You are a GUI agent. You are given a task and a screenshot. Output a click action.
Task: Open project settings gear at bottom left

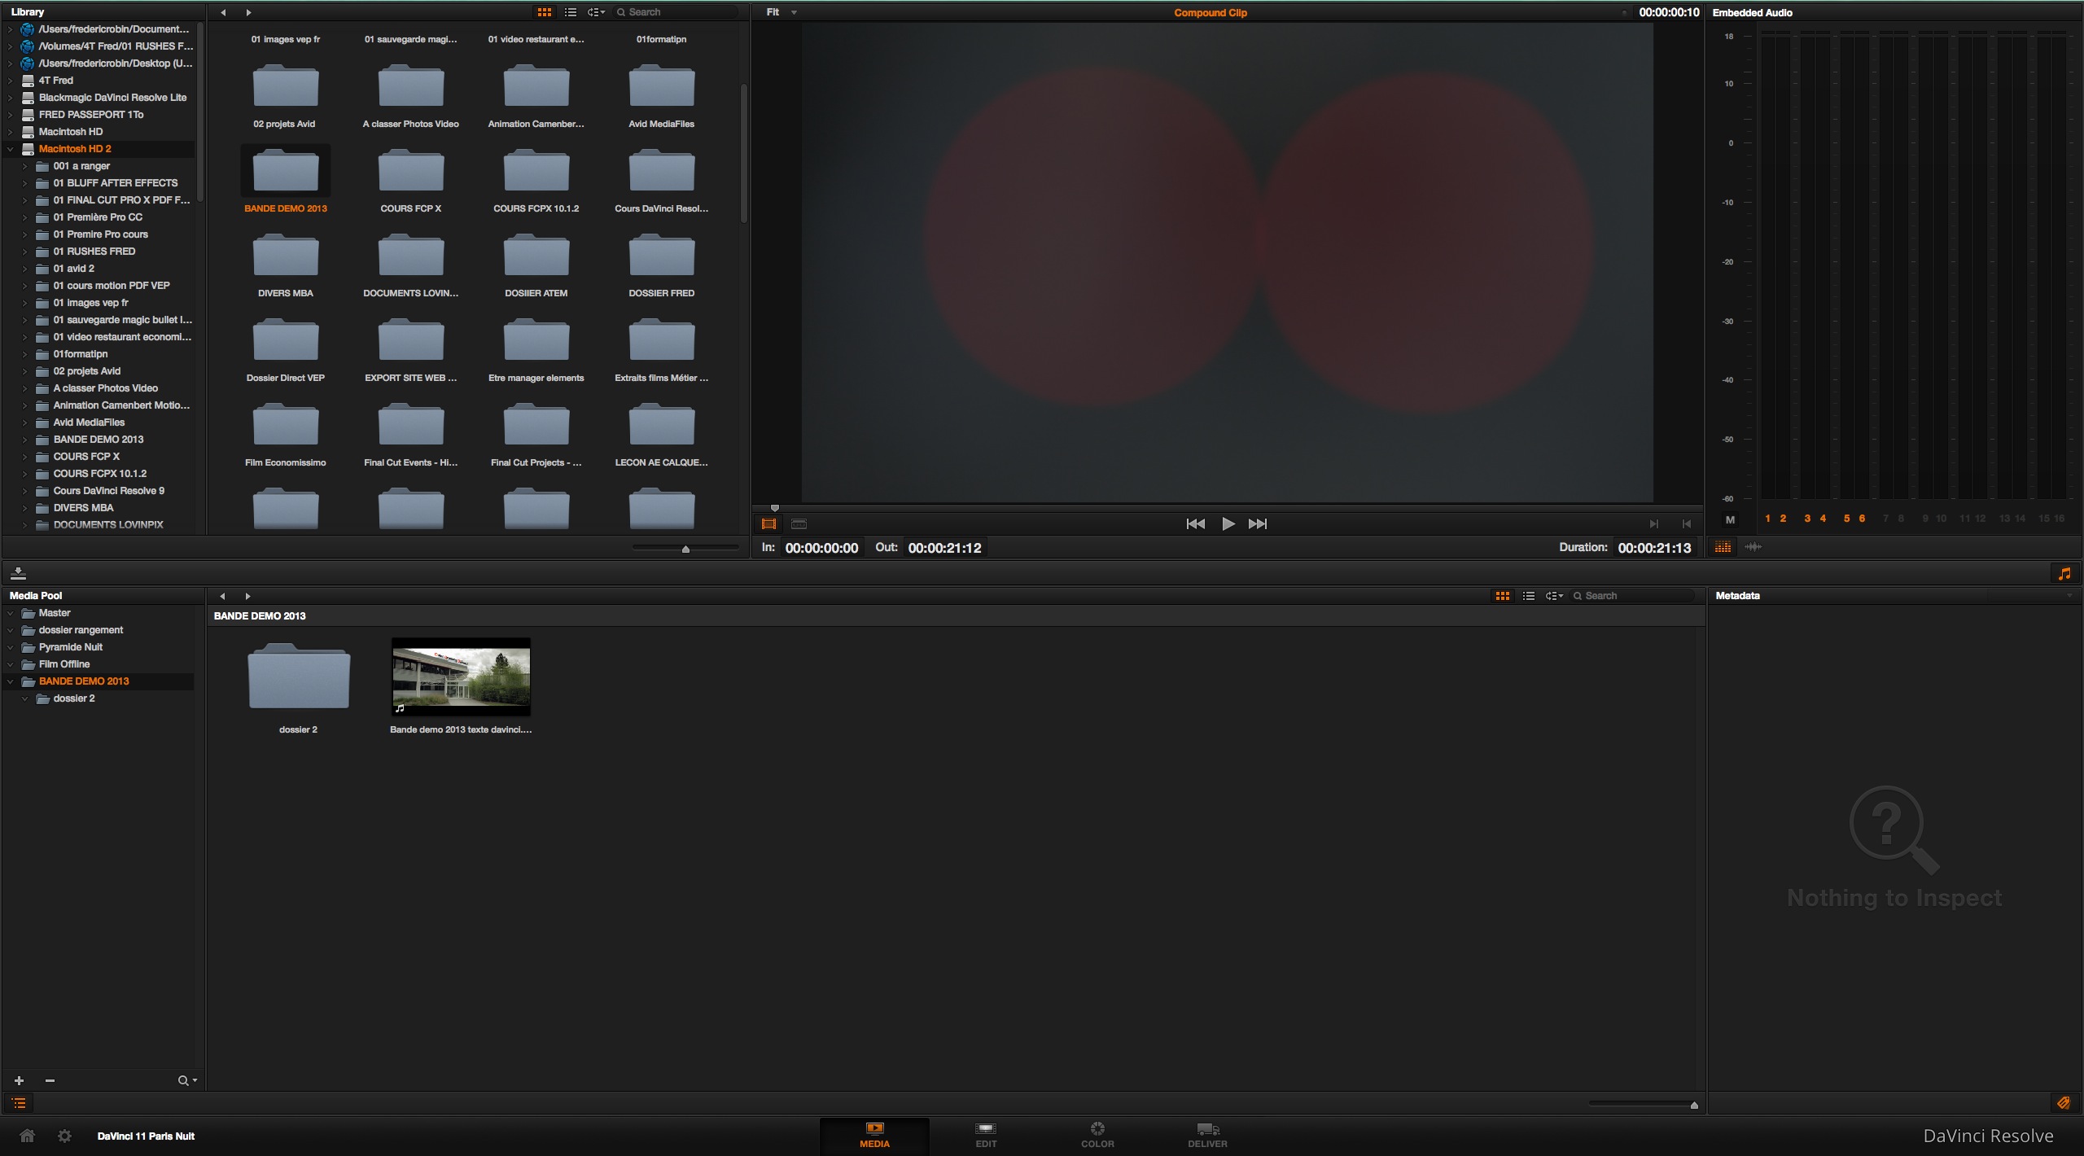[64, 1136]
